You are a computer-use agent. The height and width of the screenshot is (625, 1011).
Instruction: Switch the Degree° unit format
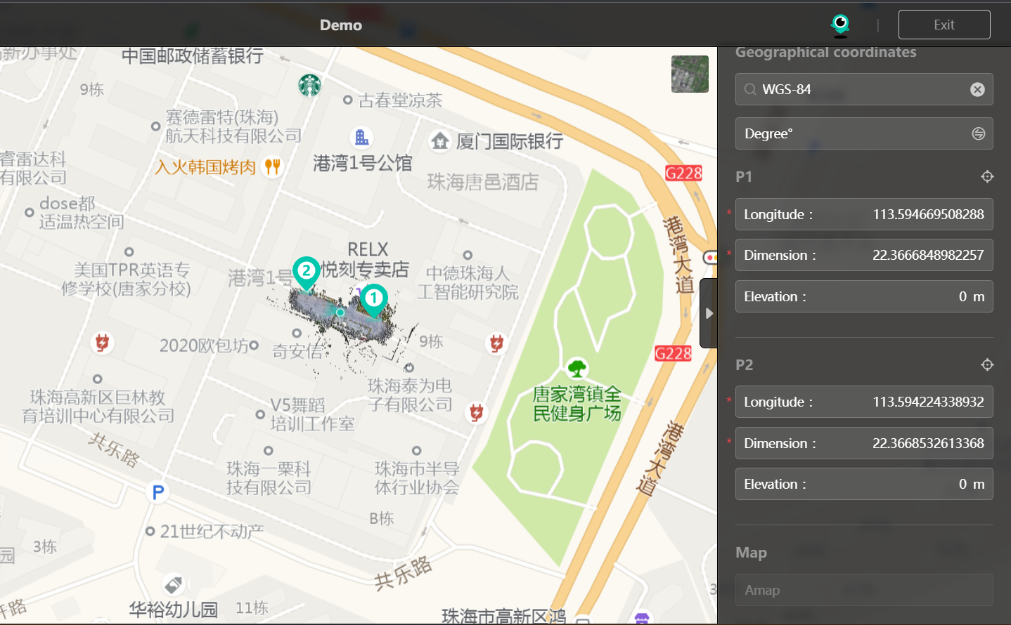(978, 133)
